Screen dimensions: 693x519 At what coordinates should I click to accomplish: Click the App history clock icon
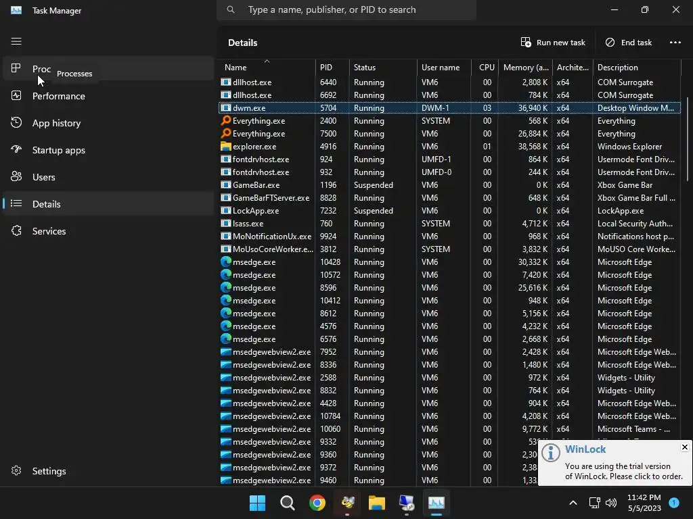click(16, 122)
